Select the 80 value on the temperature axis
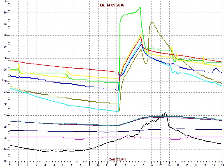 point(5,13)
